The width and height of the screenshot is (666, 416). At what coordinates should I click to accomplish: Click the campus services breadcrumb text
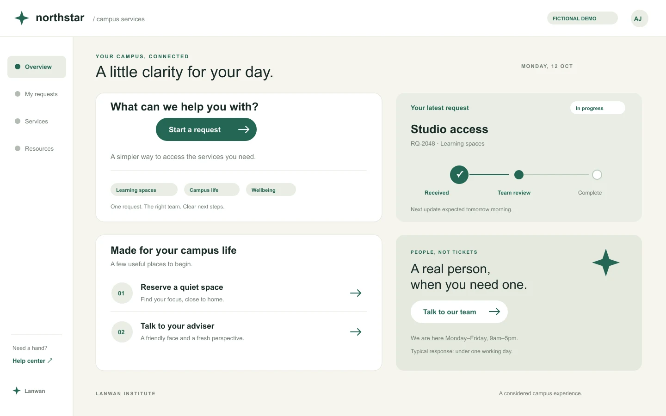119,19
